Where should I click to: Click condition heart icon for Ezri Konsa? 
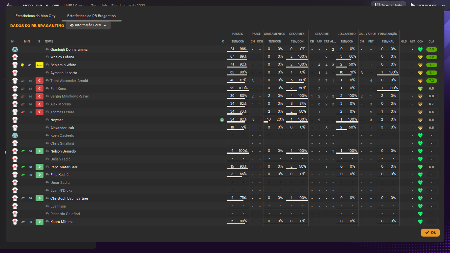pos(420,89)
